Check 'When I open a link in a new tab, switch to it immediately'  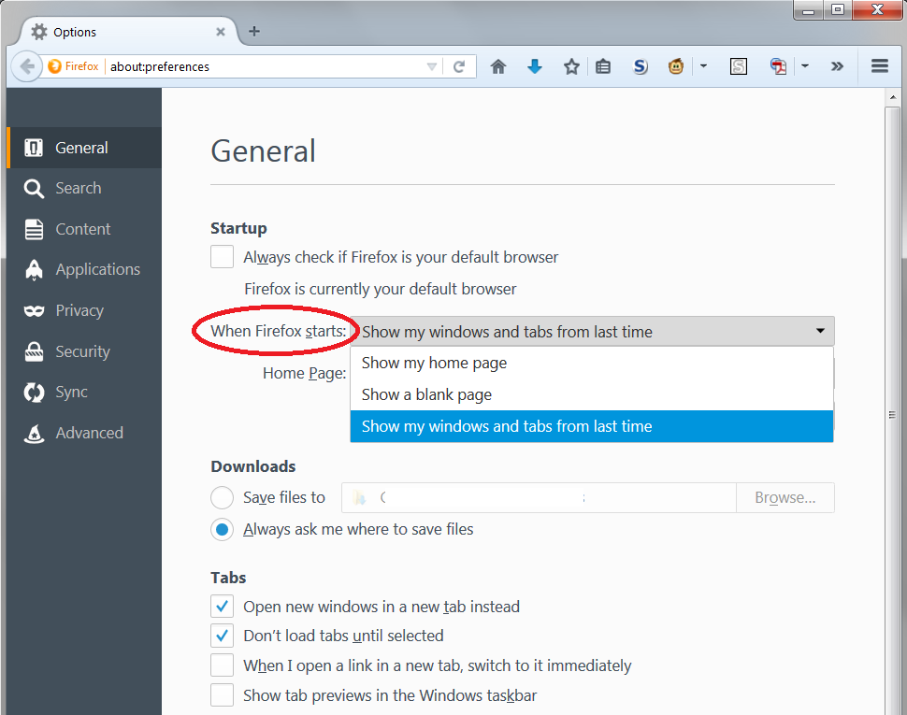[222, 665]
